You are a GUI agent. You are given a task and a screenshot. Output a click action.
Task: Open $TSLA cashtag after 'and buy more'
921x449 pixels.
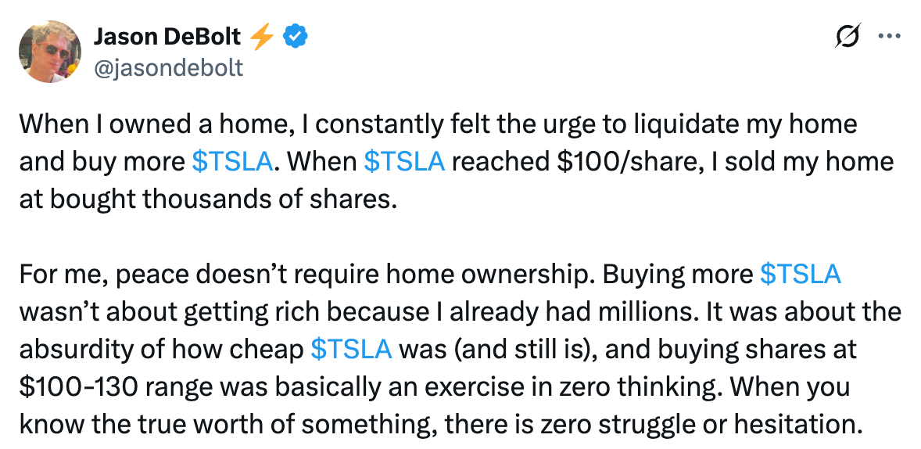click(x=232, y=162)
